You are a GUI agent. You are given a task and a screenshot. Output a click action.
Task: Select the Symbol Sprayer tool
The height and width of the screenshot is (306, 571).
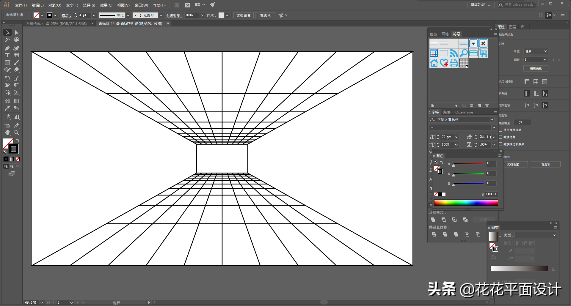pyautogui.click(x=7, y=117)
